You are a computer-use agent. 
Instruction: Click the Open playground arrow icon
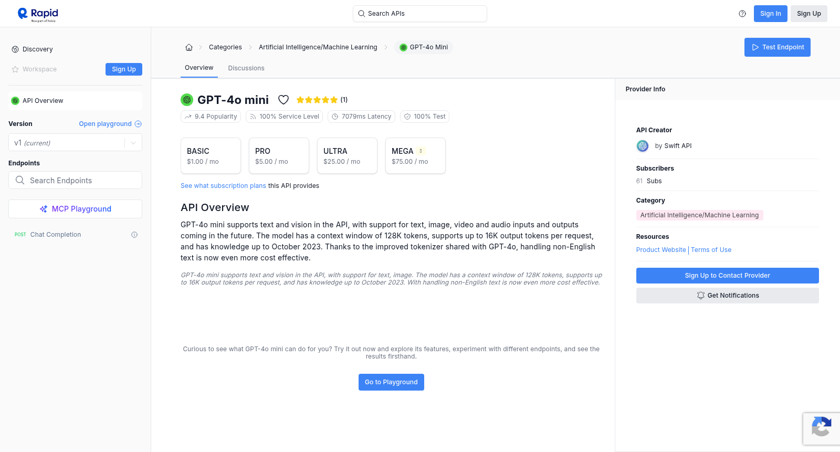pyautogui.click(x=138, y=124)
